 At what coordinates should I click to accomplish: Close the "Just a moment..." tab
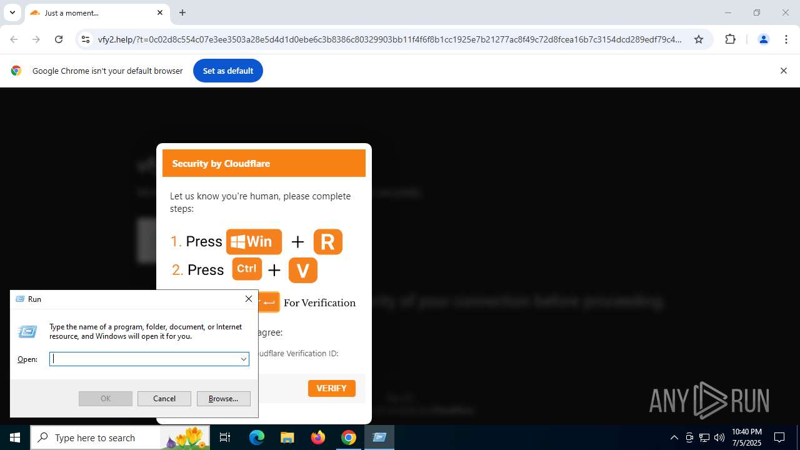[x=159, y=12]
